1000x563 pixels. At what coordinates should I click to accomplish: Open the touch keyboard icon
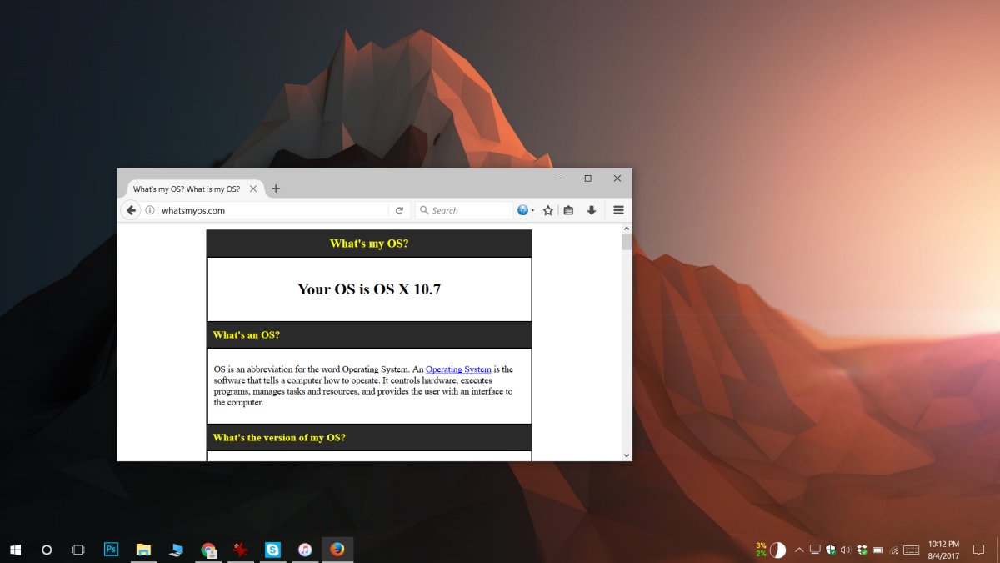[911, 550]
